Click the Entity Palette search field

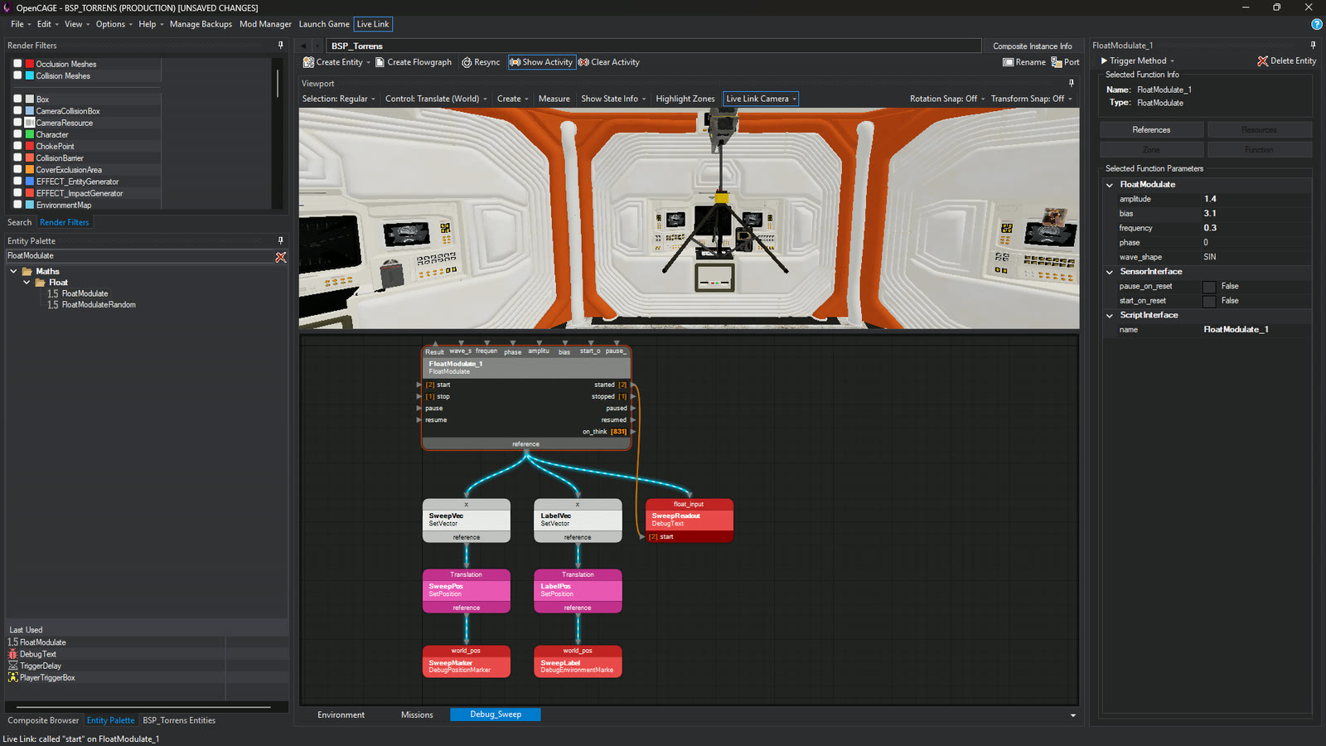click(139, 256)
